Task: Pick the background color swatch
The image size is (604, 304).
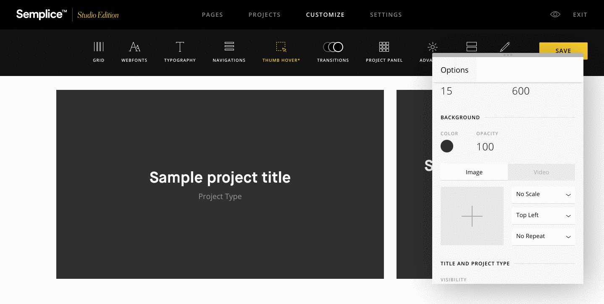Action: pyautogui.click(x=447, y=146)
